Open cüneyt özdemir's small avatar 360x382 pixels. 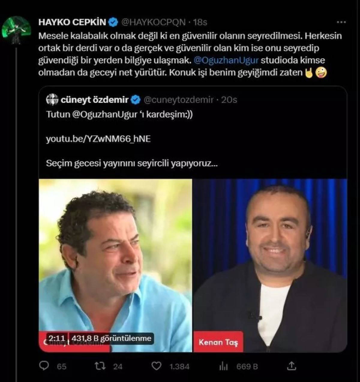point(52,100)
